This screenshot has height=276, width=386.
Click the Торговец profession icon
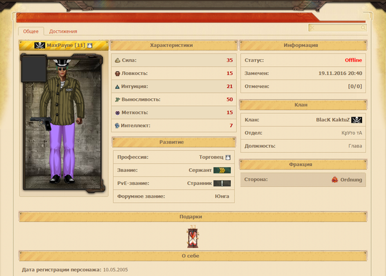[227, 157]
